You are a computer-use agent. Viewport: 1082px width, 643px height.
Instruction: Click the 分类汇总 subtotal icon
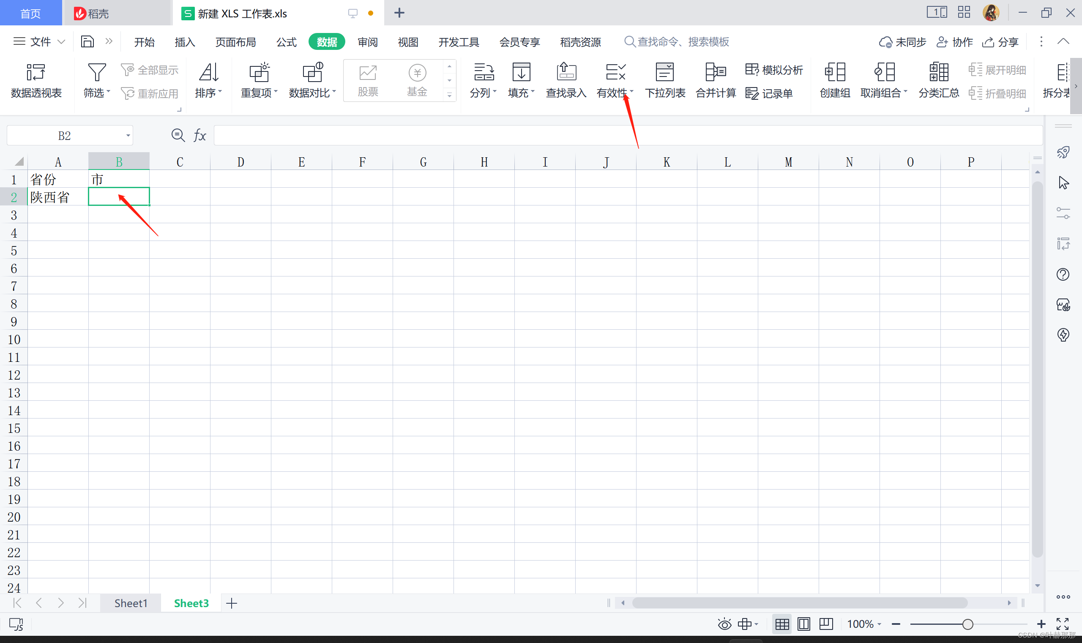tap(938, 73)
